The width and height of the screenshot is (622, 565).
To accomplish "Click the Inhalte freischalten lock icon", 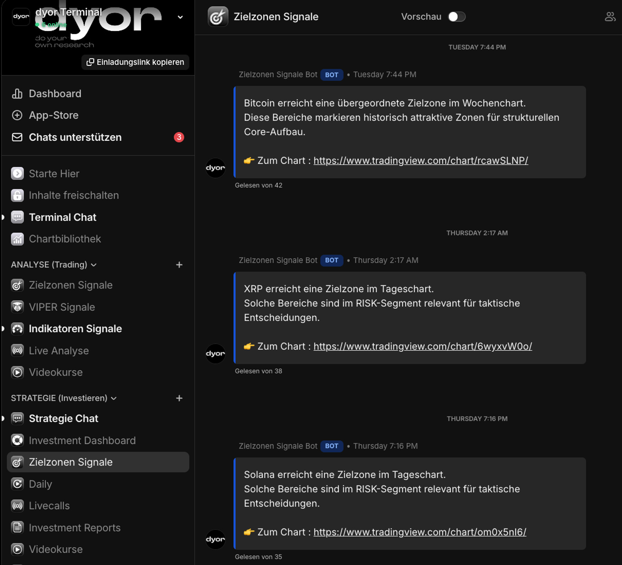I will pyautogui.click(x=17, y=195).
